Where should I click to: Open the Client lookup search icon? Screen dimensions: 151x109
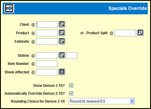click(x=62, y=24)
